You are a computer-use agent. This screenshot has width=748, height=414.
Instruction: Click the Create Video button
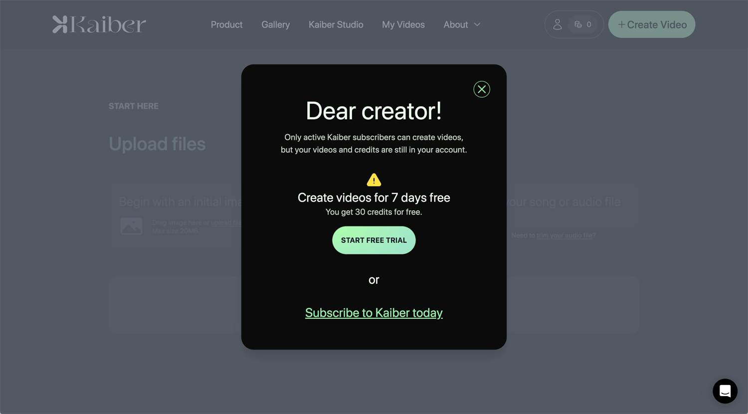point(652,24)
